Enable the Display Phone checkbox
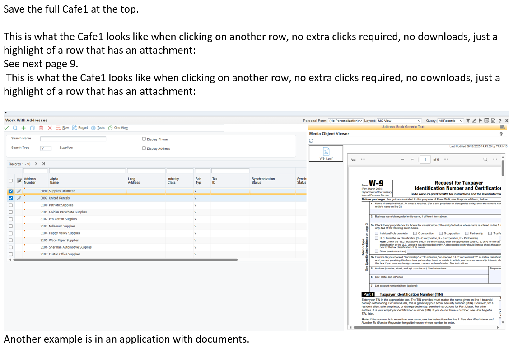Screen dimensions: 518x348 pos(144,139)
